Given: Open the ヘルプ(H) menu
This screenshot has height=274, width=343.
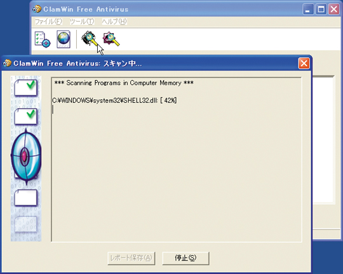Looking at the screenshot, I should click(114, 22).
